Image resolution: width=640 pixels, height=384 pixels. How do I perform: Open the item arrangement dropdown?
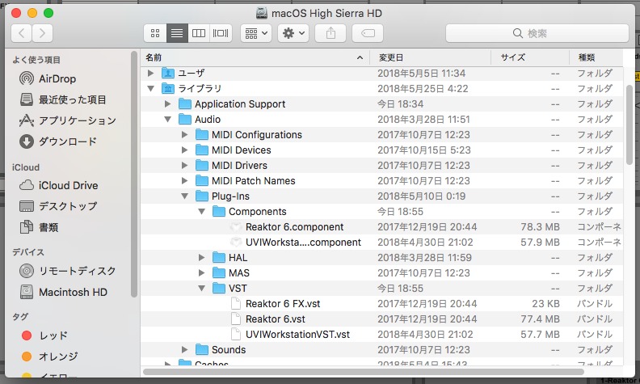(256, 33)
